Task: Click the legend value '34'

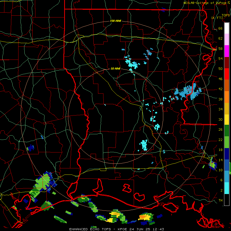Action: (x=220, y=109)
